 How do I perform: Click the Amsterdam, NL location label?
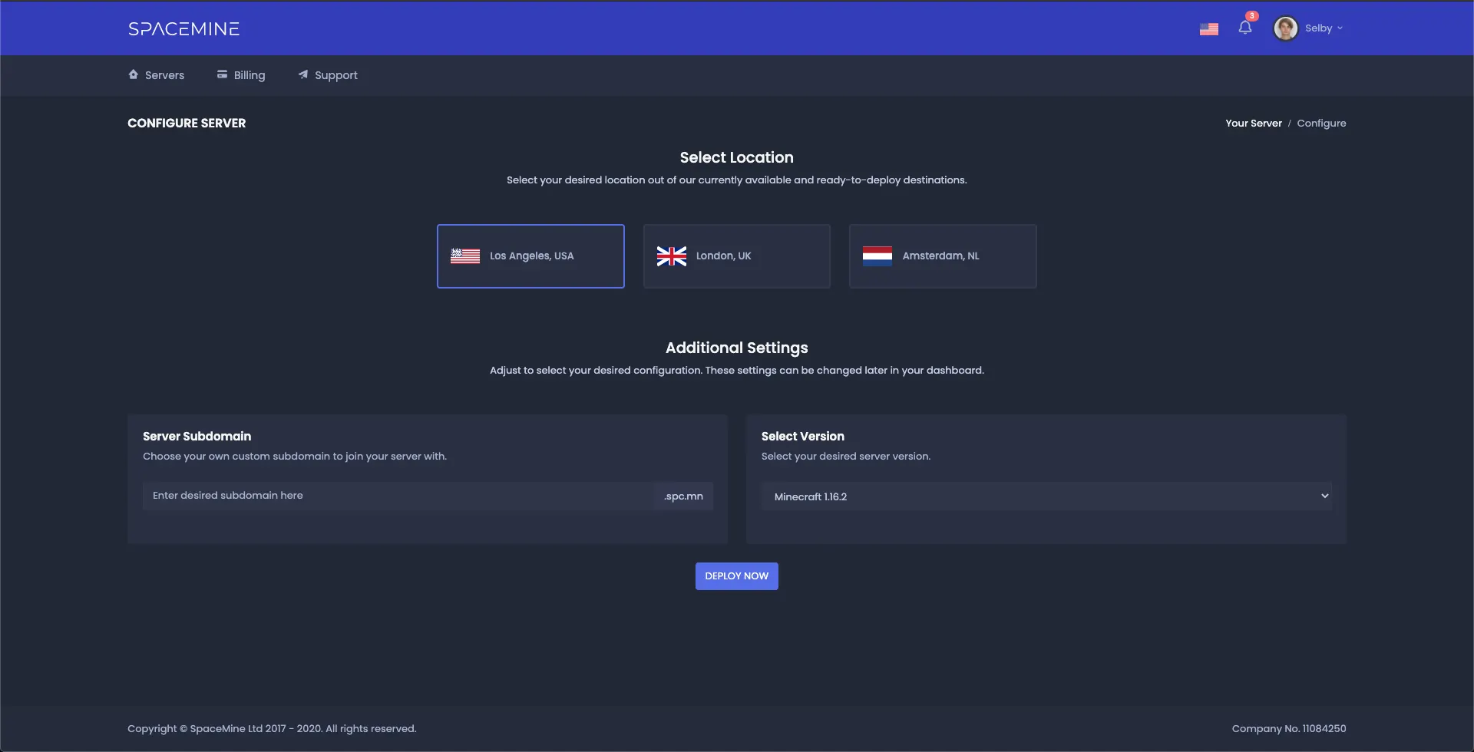[x=940, y=256]
